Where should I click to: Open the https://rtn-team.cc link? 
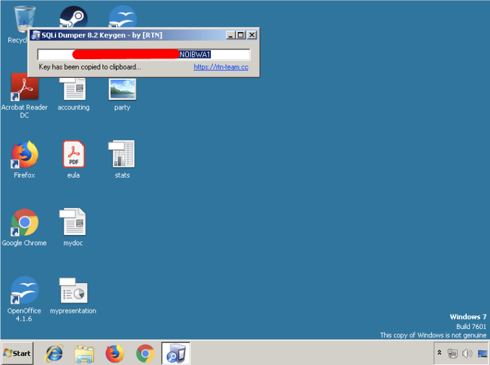click(x=221, y=67)
